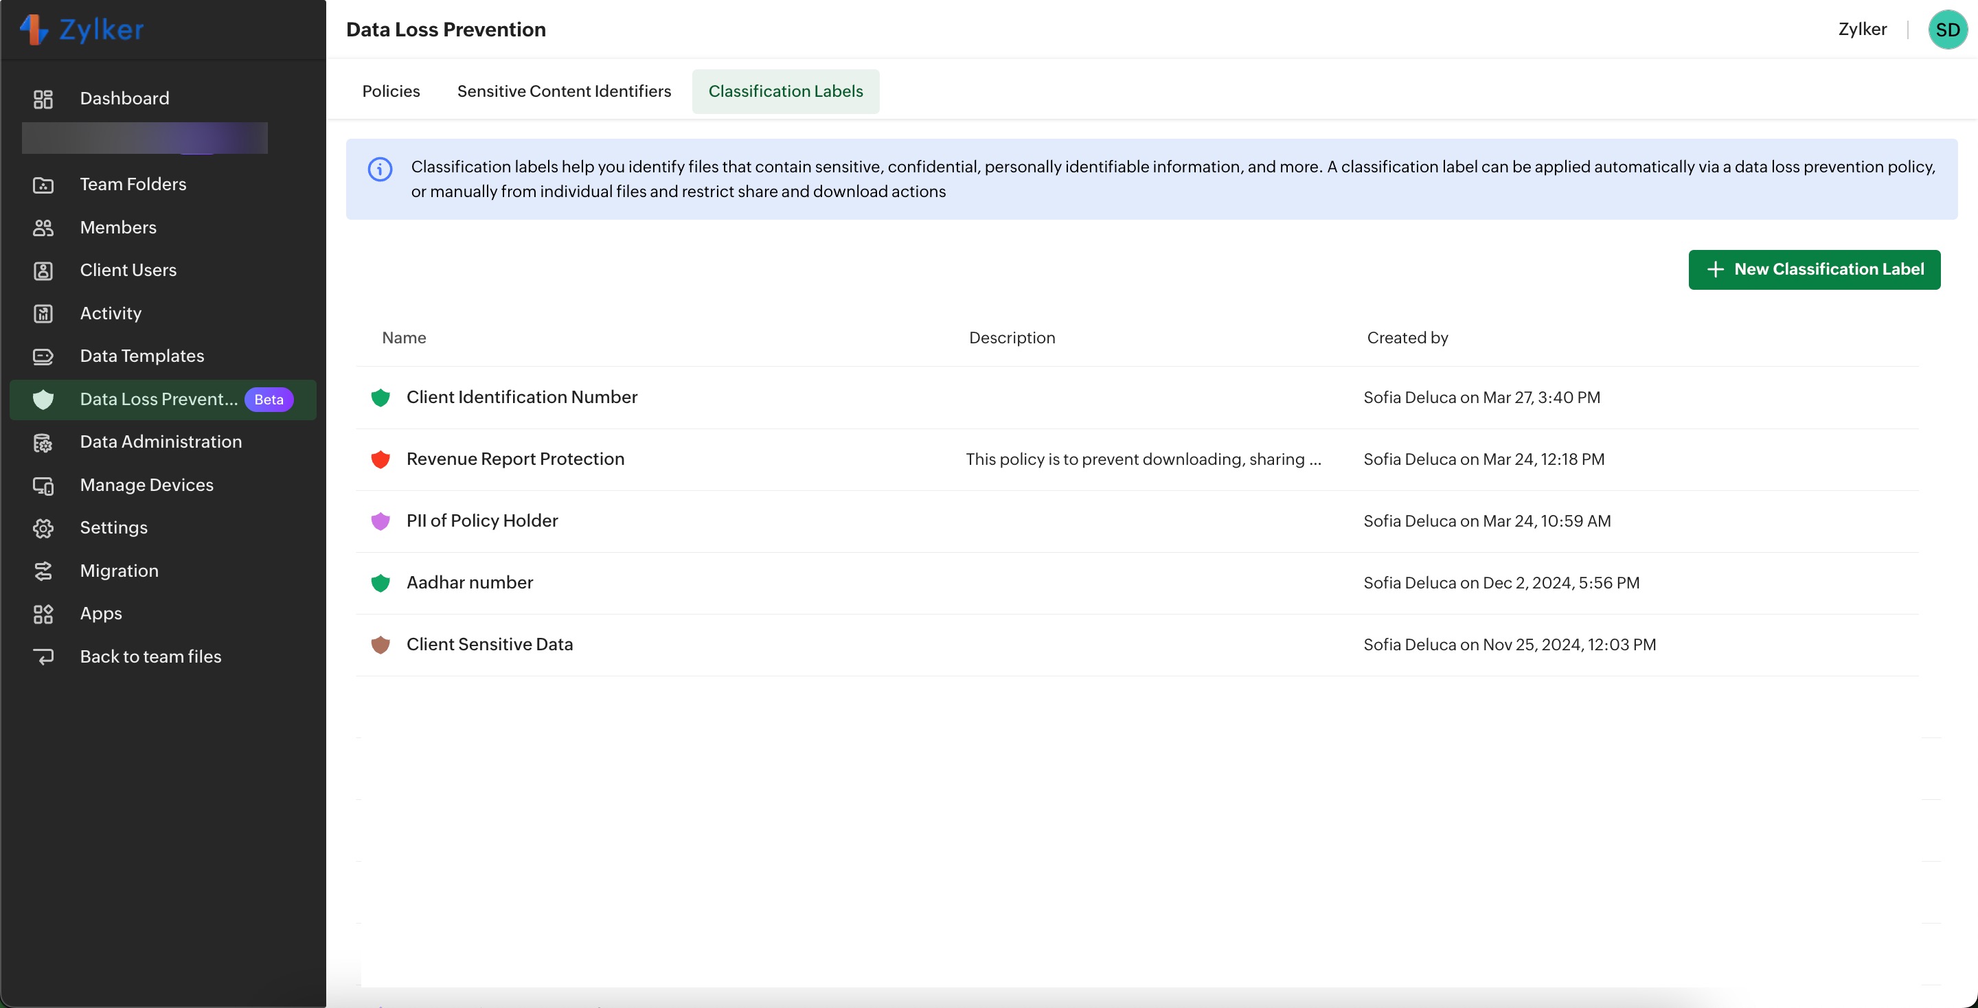This screenshot has height=1008, width=1978.
Task: Click brown shield for Client Sensitive Data
Action: (380, 645)
